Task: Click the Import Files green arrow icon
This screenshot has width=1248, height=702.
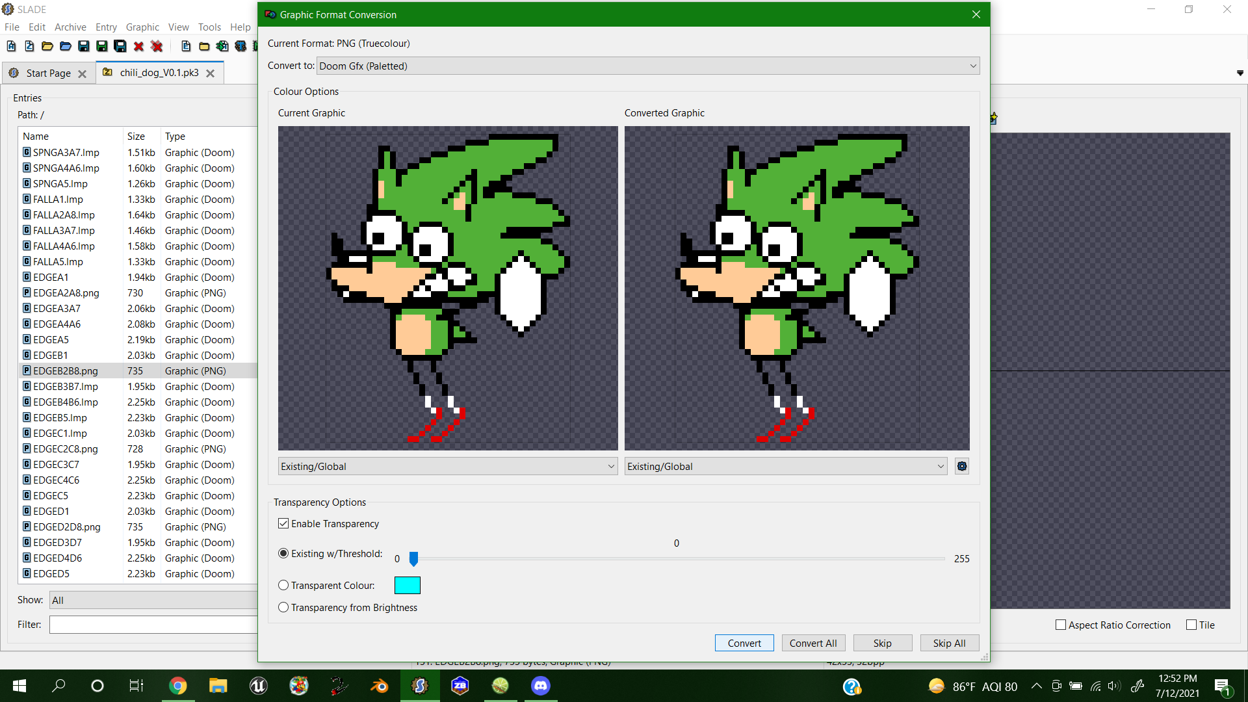Action: click(x=222, y=46)
